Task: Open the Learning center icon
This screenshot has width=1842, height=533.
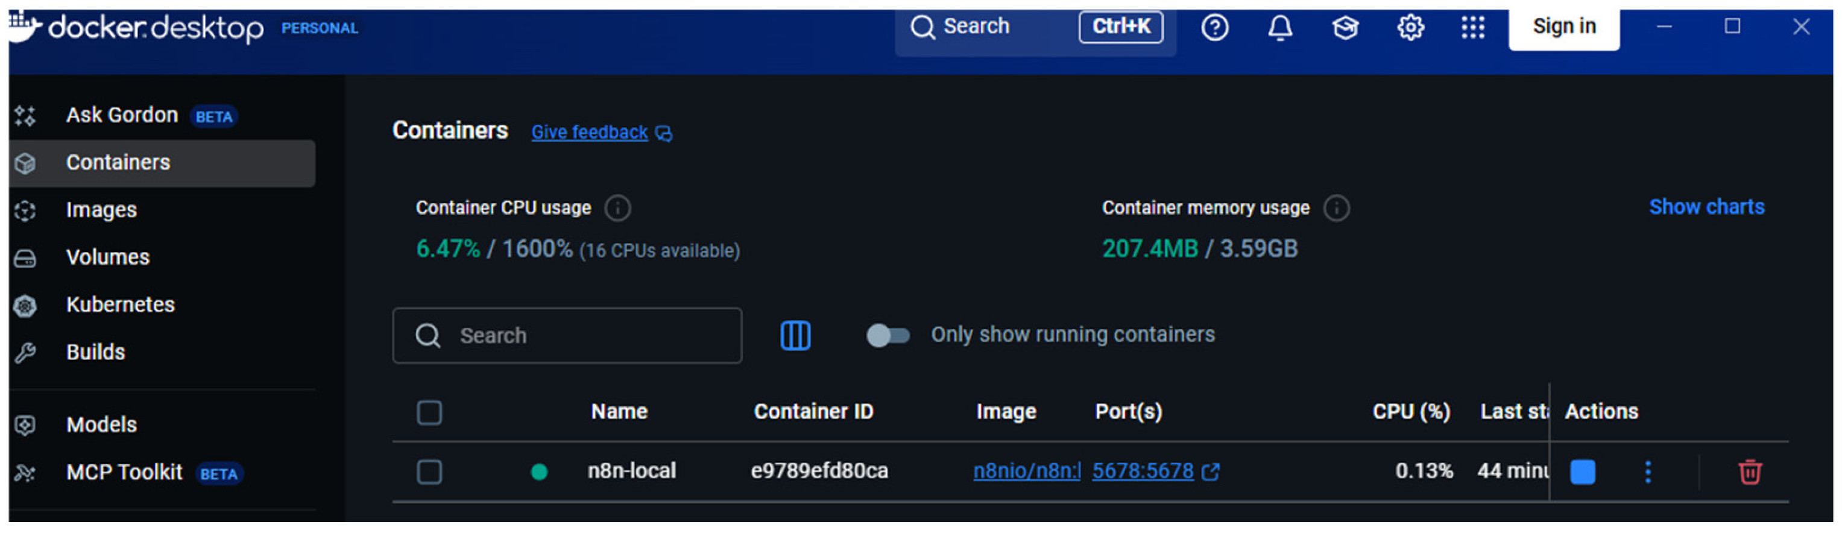Action: click(x=1345, y=28)
